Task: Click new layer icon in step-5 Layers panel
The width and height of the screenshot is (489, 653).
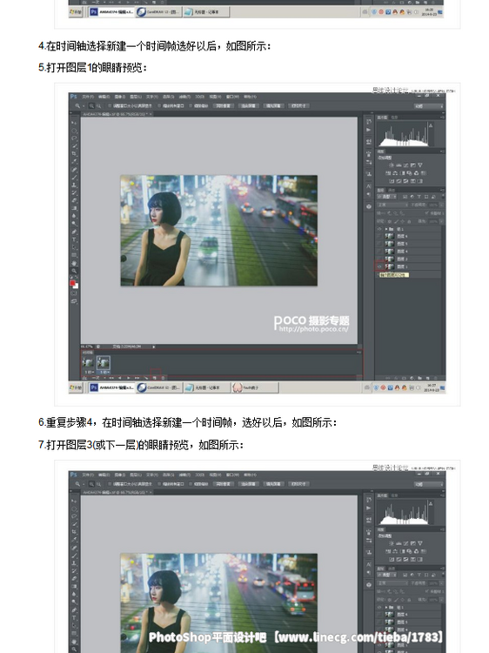Action: (428, 378)
